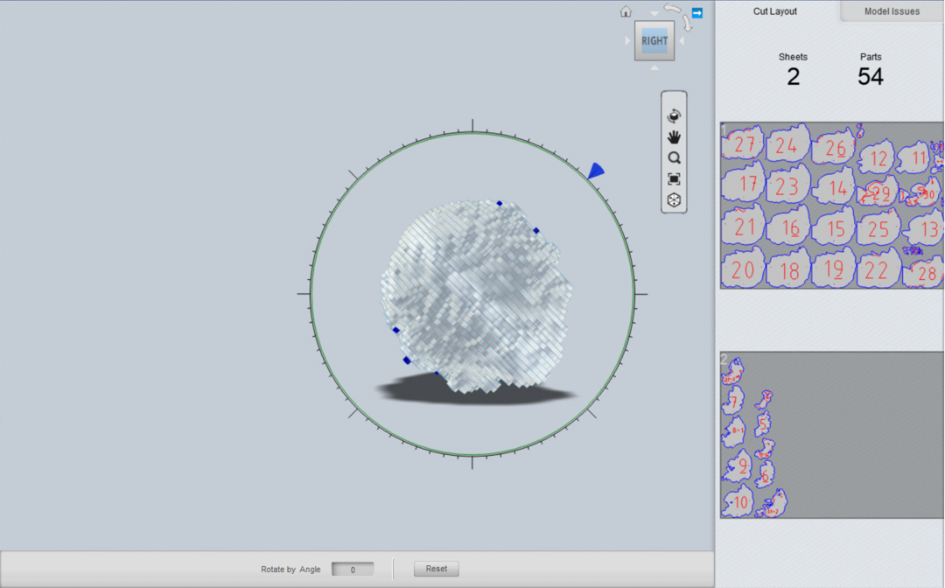The height and width of the screenshot is (588, 945).
Task: Click the view cube's right triangle arrow
Action: click(682, 41)
